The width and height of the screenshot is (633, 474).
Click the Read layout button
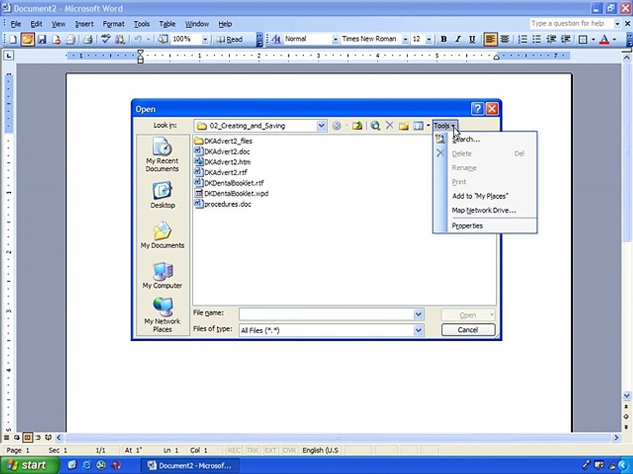click(x=229, y=39)
